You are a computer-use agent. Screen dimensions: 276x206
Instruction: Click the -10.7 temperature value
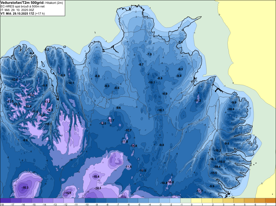click(128, 130)
